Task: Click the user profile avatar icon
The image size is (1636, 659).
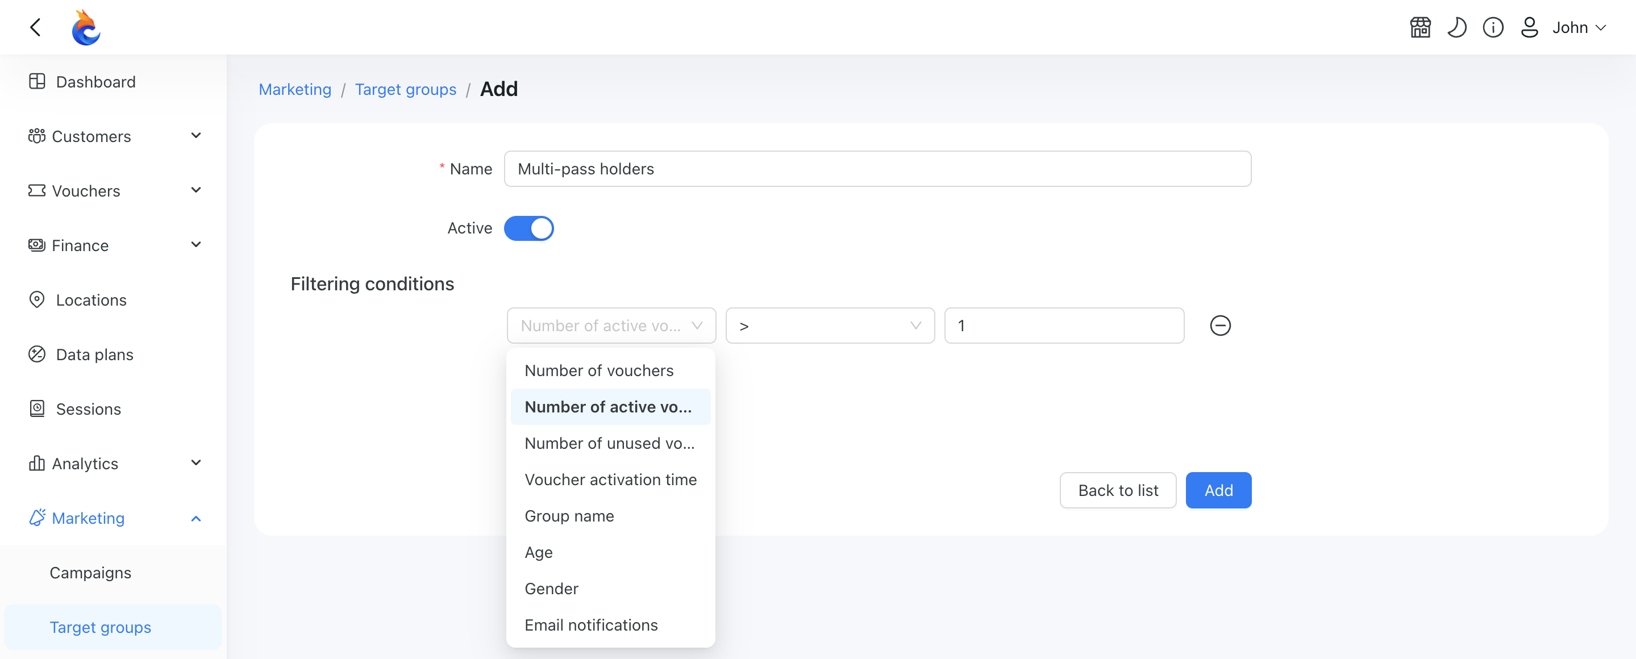Action: pos(1529,27)
